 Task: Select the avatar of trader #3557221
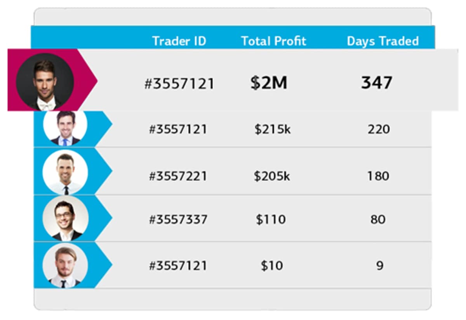65,172
